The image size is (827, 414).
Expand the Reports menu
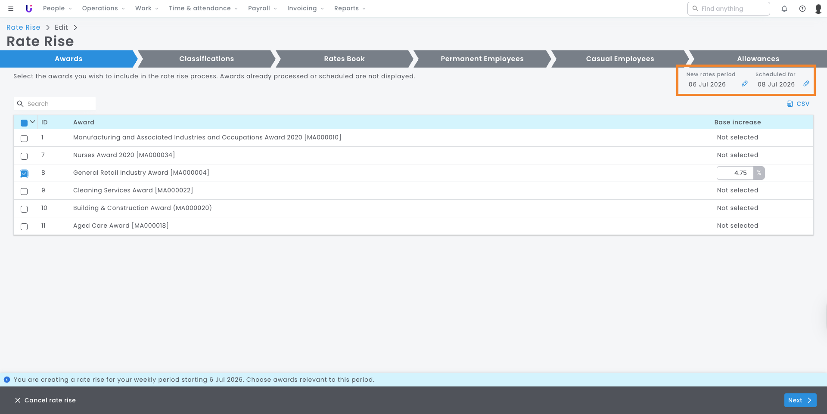(350, 9)
